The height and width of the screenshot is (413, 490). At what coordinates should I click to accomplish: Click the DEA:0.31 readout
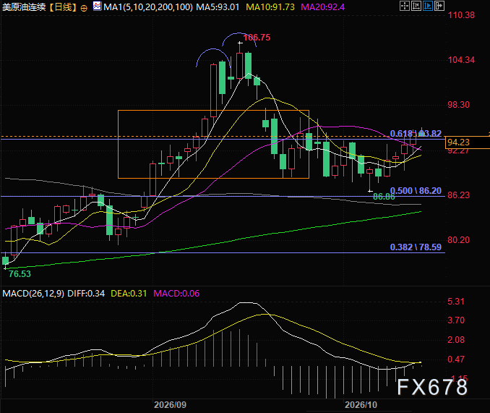tap(129, 293)
